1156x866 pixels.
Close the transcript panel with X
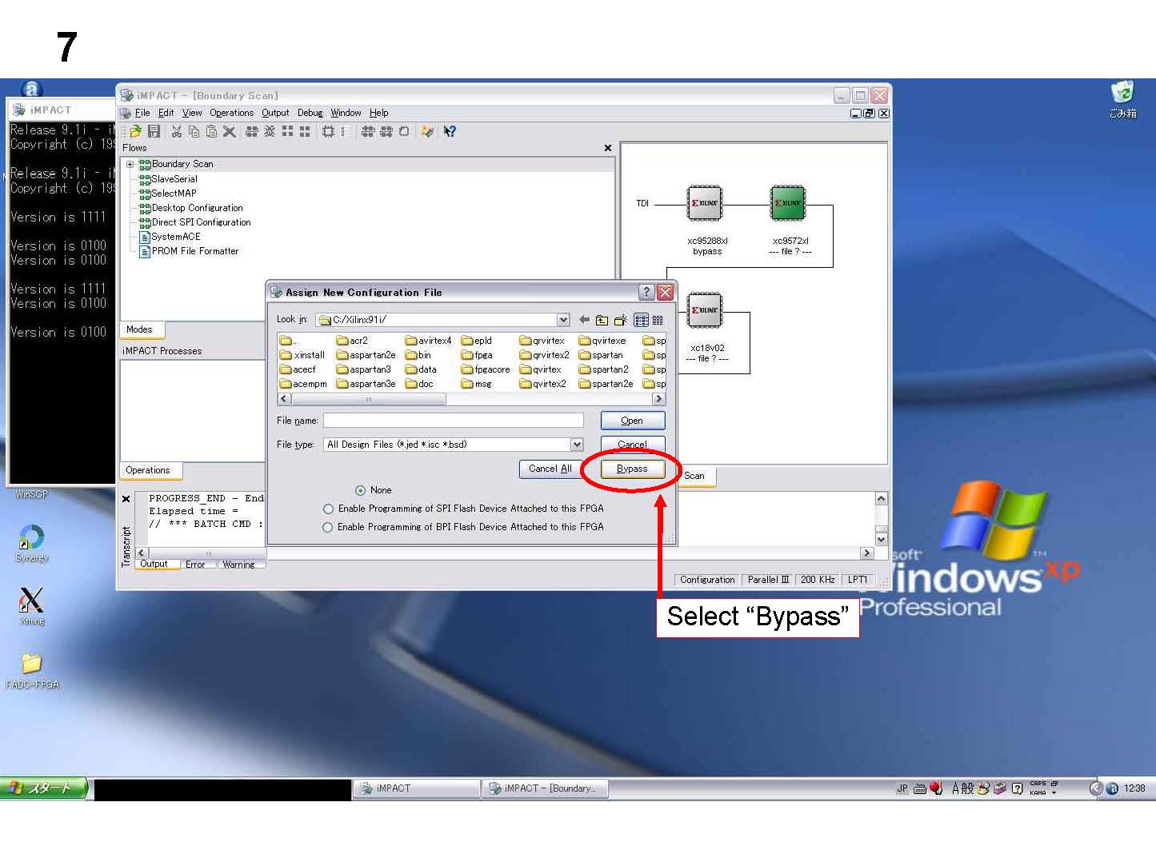pyautogui.click(x=126, y=499)
